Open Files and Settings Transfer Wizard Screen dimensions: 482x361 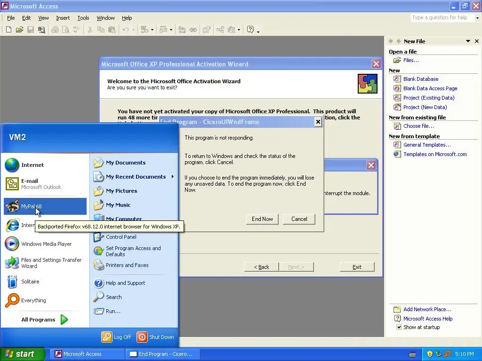point(45,263)
